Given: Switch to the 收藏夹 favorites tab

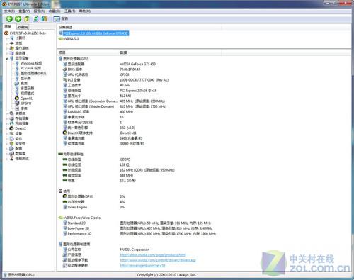Looking at the screenshot, I should tap(23, 27).
